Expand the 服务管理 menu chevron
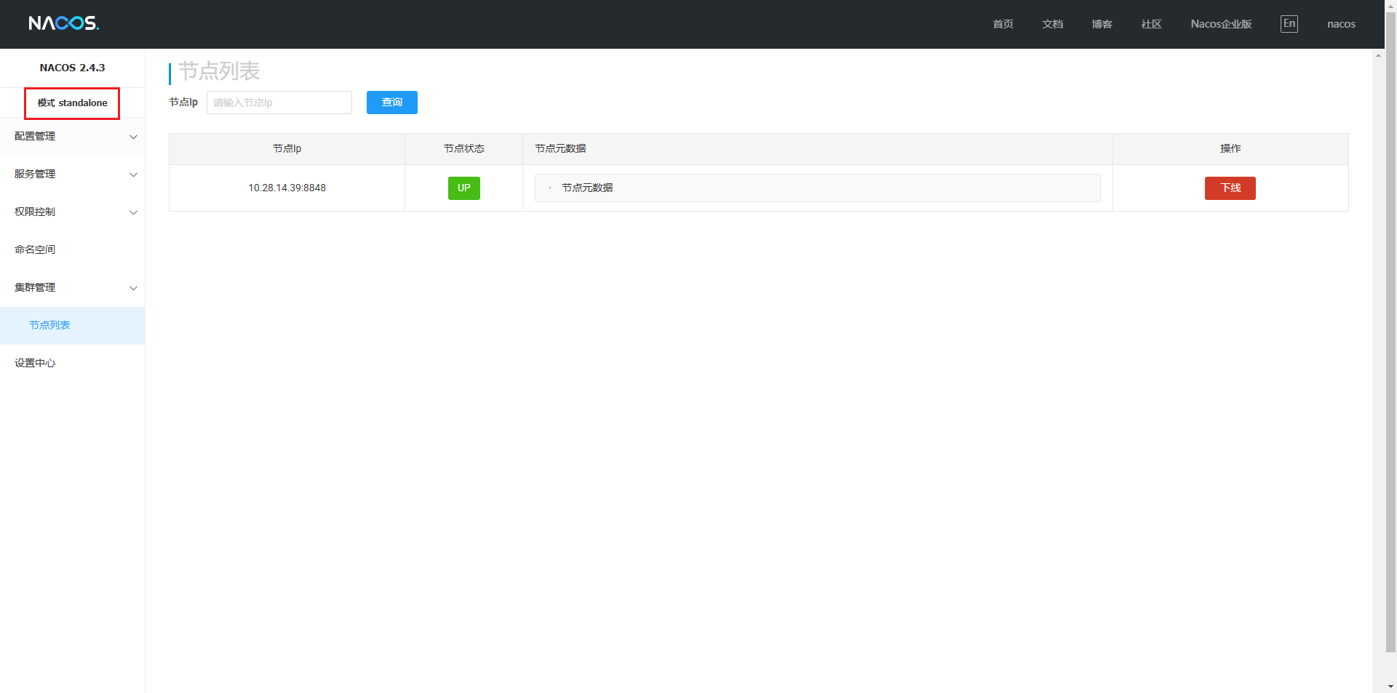 pyautogui.click(x=133, y=175)
